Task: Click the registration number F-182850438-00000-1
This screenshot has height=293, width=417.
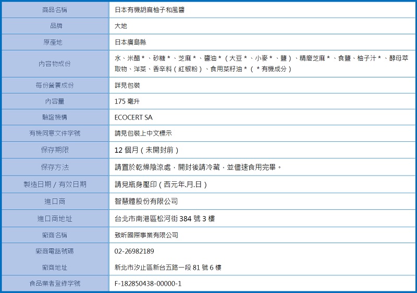Action: pos(148,284)
